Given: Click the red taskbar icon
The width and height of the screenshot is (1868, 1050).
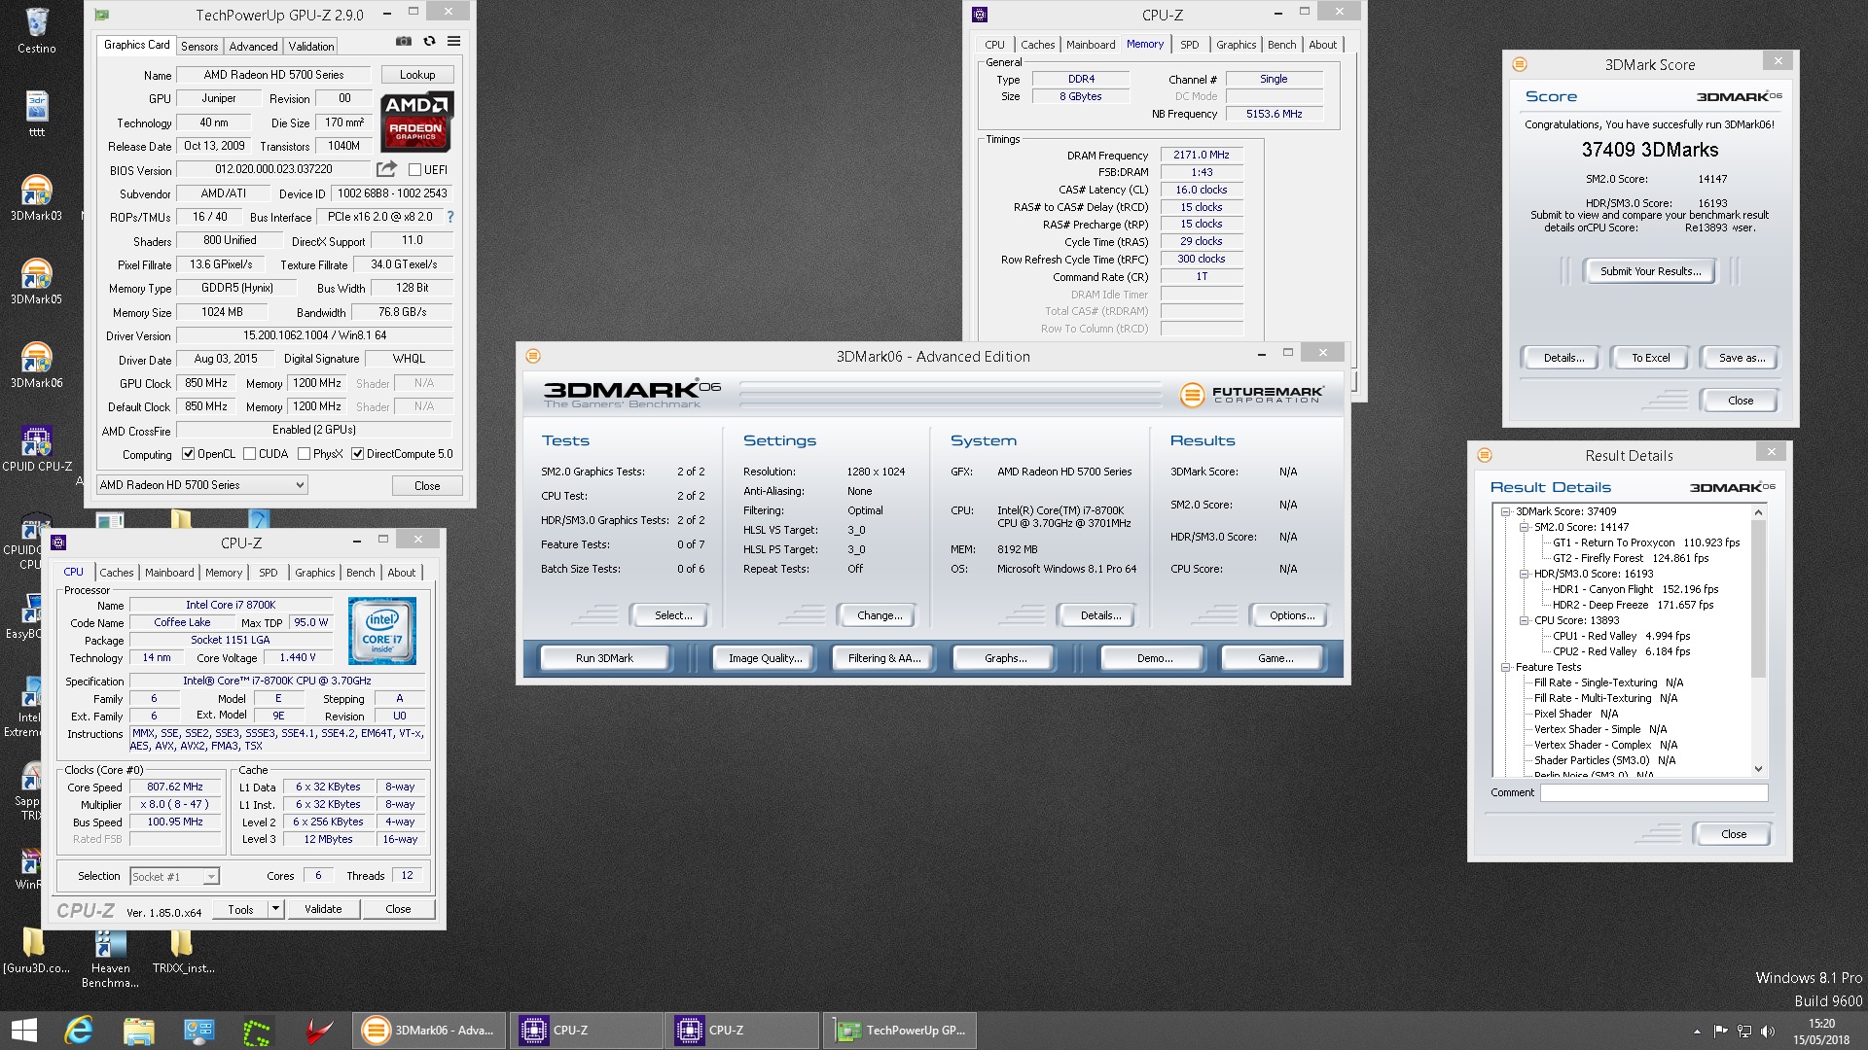Looking at the screenshot, I should [318, 1031].
